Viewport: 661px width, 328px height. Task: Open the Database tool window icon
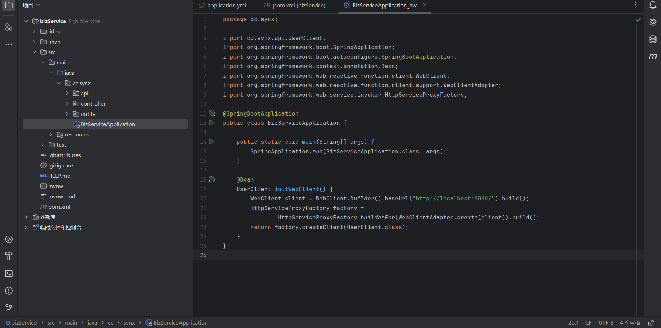point(653,39)
